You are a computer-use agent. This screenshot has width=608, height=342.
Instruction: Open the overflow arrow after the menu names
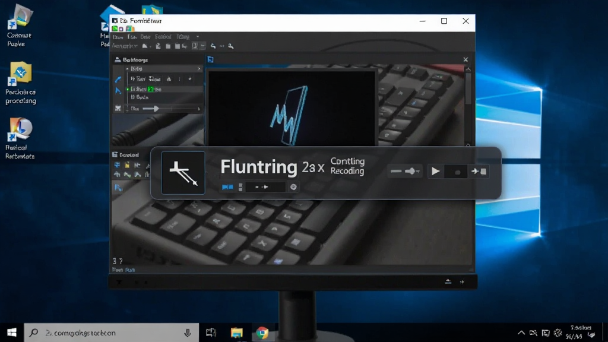(197, 37)
